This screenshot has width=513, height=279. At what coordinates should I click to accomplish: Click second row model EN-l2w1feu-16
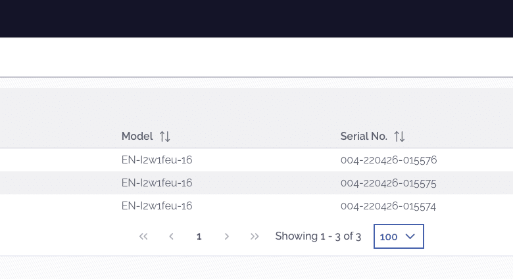point(157,183)
